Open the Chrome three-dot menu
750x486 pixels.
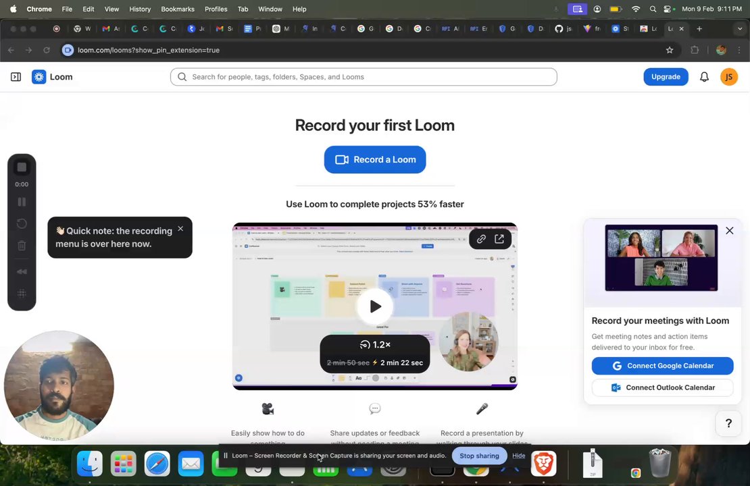pyautogui.click(x=739, y=50)
